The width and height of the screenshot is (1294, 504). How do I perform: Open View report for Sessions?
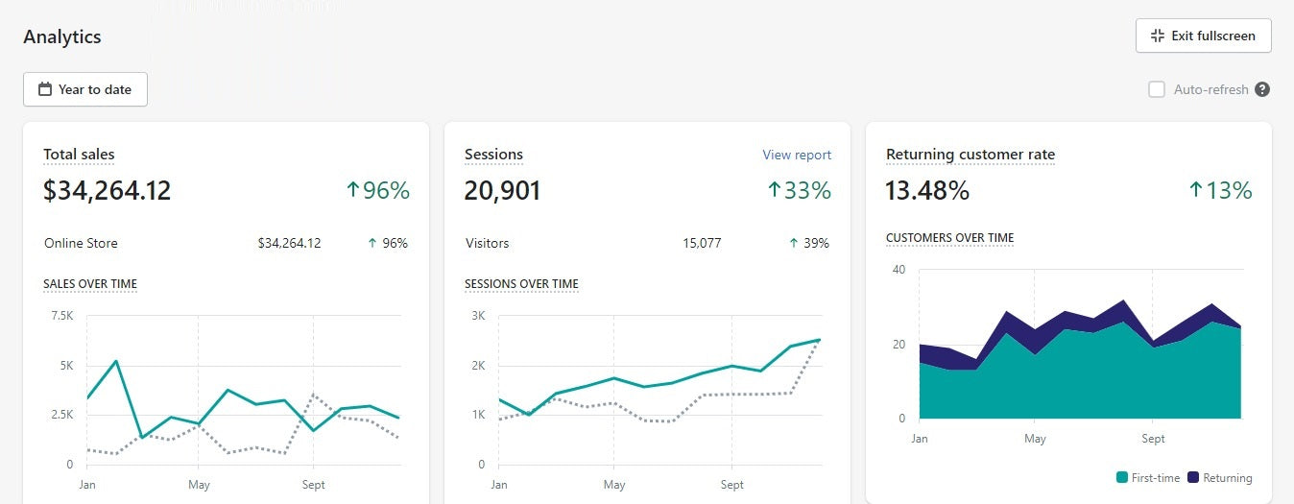pos(797,155)
